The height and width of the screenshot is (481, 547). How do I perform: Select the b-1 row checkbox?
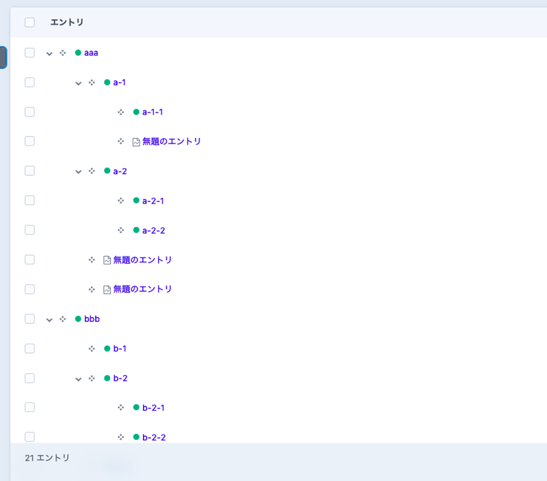(x=29, y=348)
